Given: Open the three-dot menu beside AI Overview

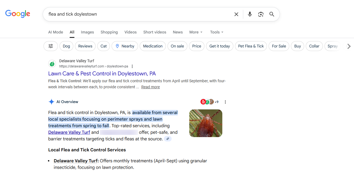Looking at the screenshot, I should coord(225,102).
